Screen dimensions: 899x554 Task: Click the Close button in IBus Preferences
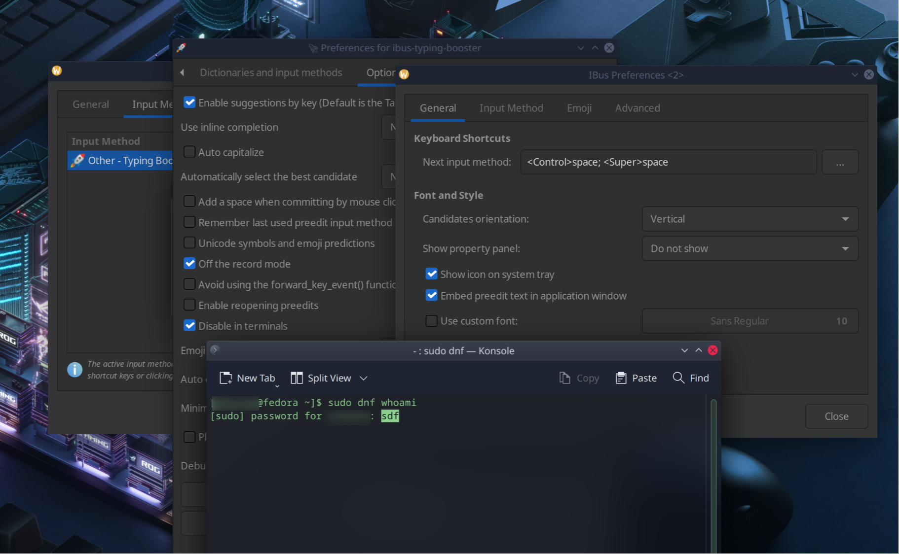tap(836, 416)
